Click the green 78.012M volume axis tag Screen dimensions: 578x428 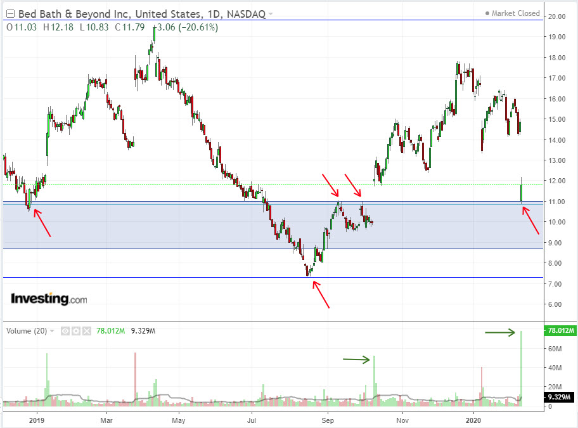560,330
